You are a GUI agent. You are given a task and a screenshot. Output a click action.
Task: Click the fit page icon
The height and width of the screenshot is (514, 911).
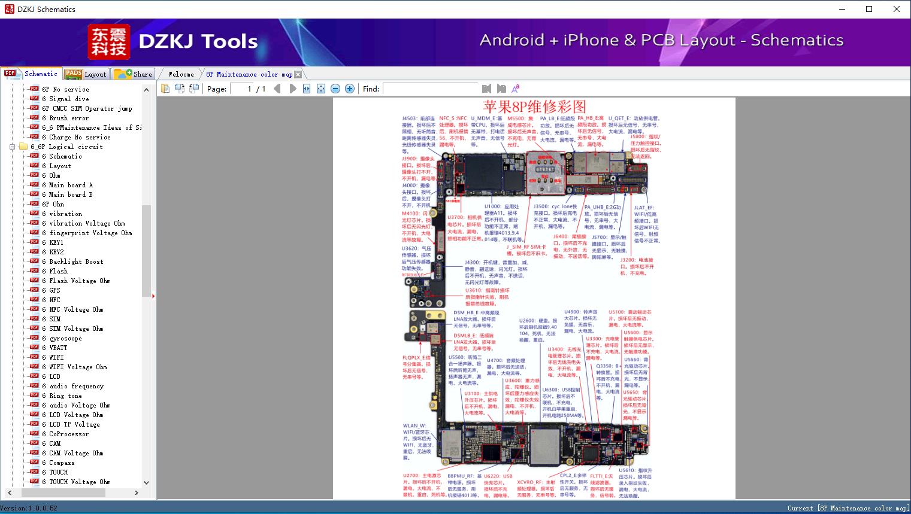click(321, 89)
